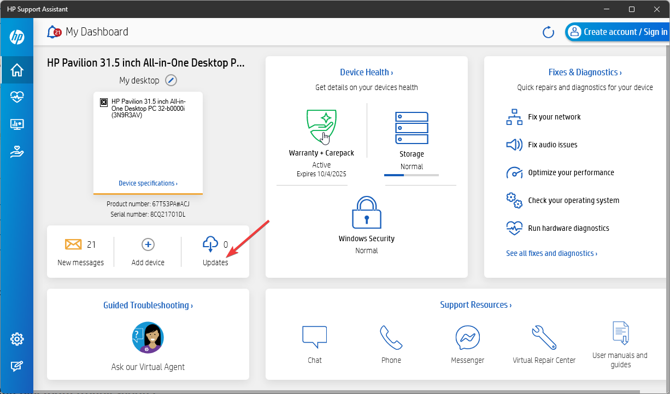The width and height of the screenshot is (670, 394).
Task: Click Create account / Sign in button
Action: pos(618,32)
